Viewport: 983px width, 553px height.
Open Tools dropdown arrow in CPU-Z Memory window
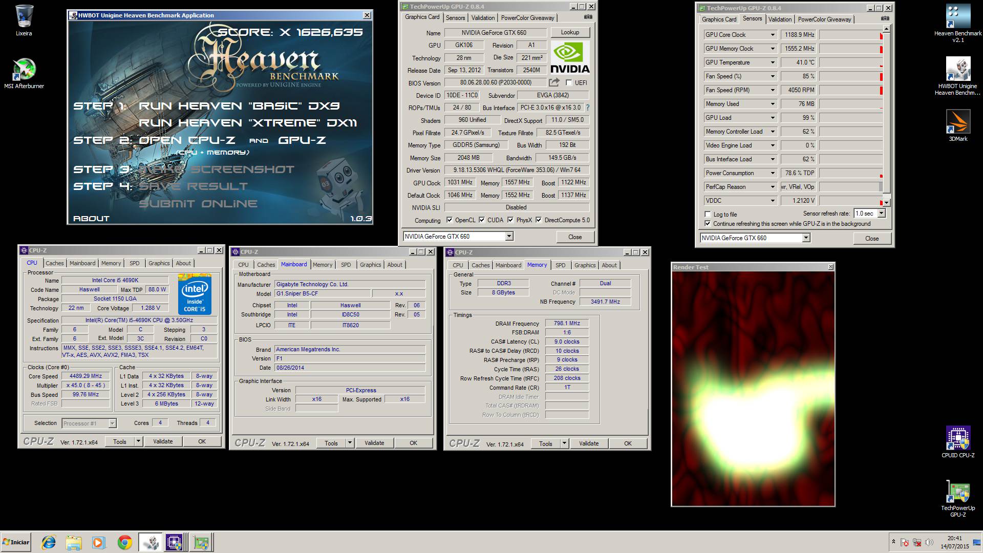pos(564,444)
